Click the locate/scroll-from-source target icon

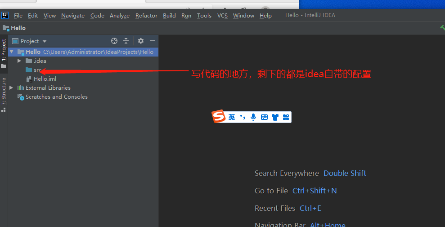click(x=114, y=41)
